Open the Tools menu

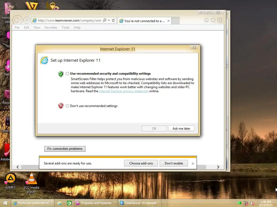pyautogui.click(x=65, y=27)
